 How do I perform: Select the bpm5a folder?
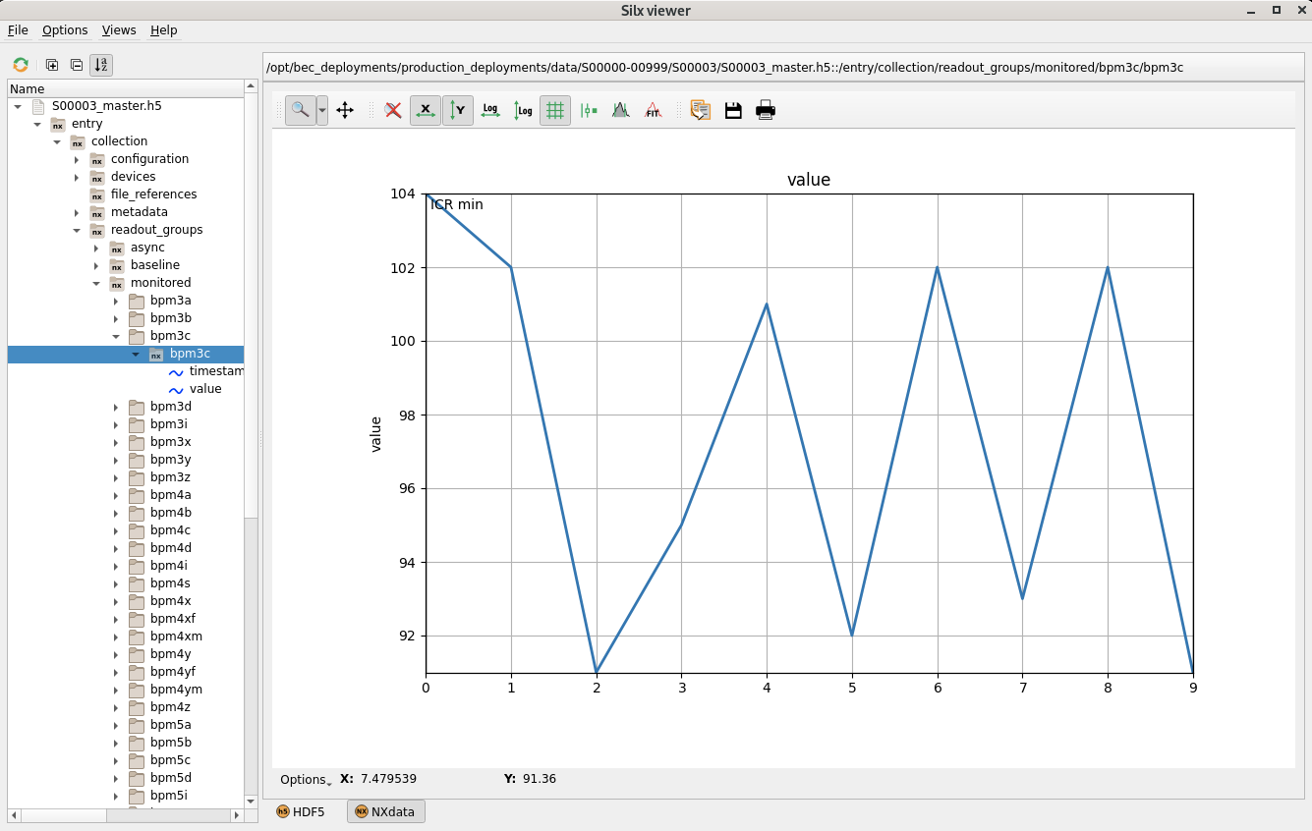pyautogui.click(x=171, y=725)
